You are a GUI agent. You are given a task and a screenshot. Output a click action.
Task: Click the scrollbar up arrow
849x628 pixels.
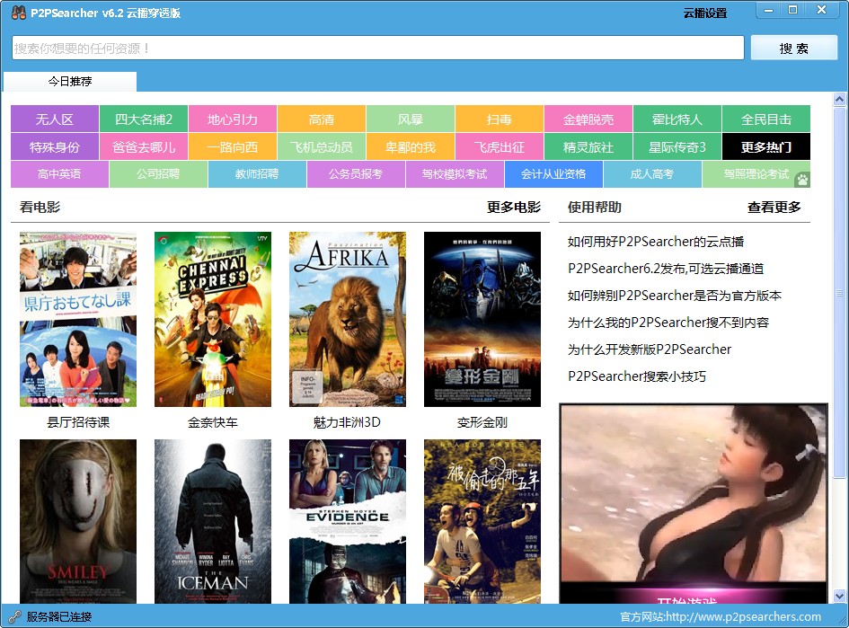point(840,98)
